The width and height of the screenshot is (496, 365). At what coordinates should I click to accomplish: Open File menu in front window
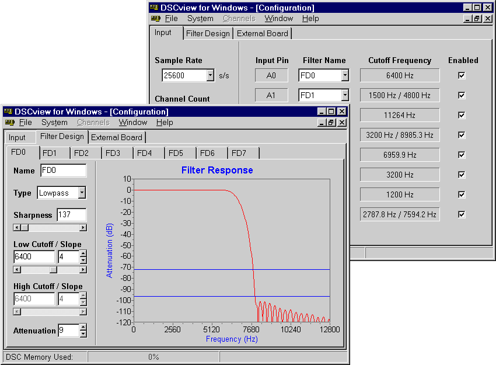25,123
